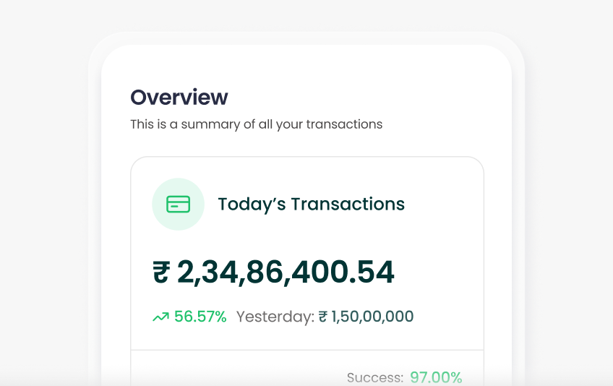Viewport: 613px width, 386px height.
Task: Click the Success label
Action: 374,377
